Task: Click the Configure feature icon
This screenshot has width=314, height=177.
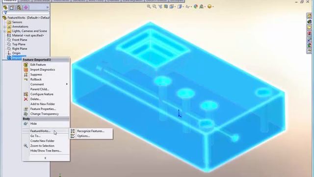Action: pos(26,94)
